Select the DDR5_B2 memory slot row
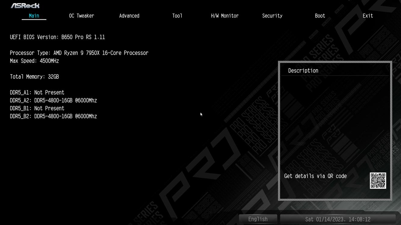Image resolution: width=401 pixels, height=225 pixels. [53, 116]
